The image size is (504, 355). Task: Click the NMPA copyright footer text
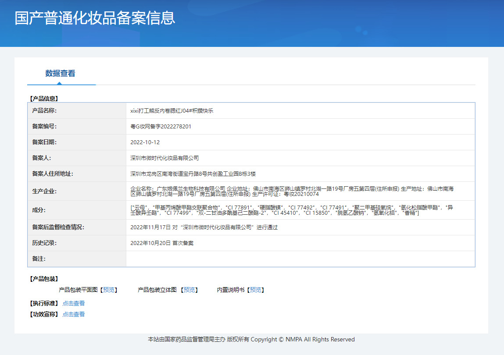[251, 339]
